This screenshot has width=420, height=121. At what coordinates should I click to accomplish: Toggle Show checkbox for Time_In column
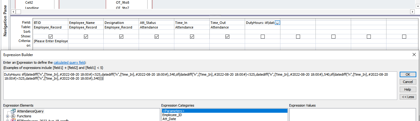(x=192, y=36)
